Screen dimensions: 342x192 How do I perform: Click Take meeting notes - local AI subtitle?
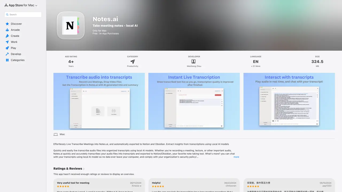click(x=115, y=26)
